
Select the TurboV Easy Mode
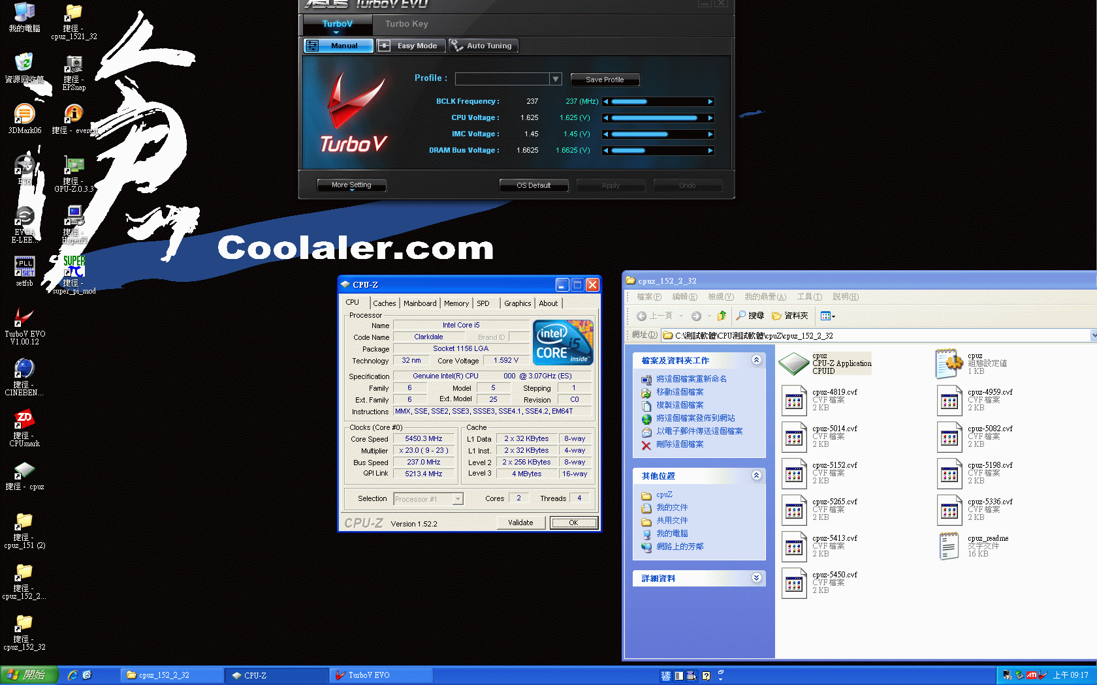(411, 46)
